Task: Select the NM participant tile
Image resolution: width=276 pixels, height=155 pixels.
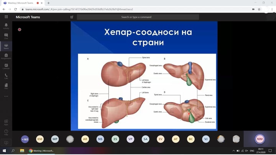Action: click(260, 139)
